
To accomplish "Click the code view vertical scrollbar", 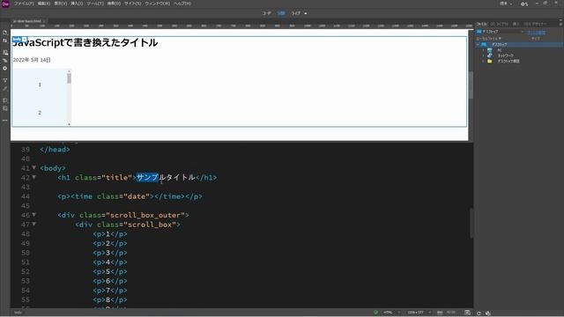I will tap(471, 223).
